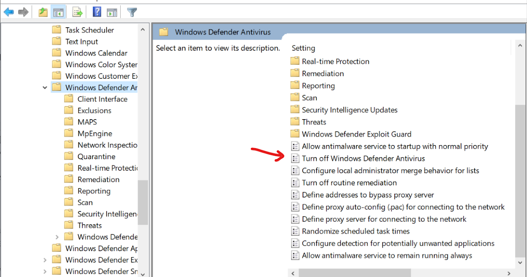
Task: Toggle the Show/Hide Console Tree toolbar icon
Action: click(58, 12)
